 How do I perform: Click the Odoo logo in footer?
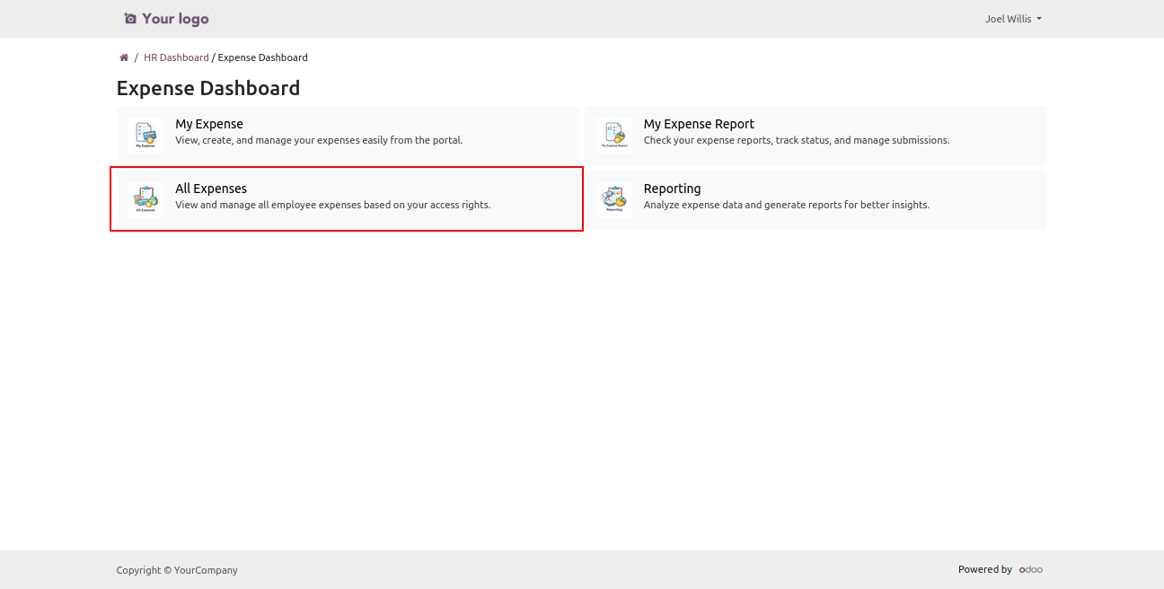coord(1030,569)
